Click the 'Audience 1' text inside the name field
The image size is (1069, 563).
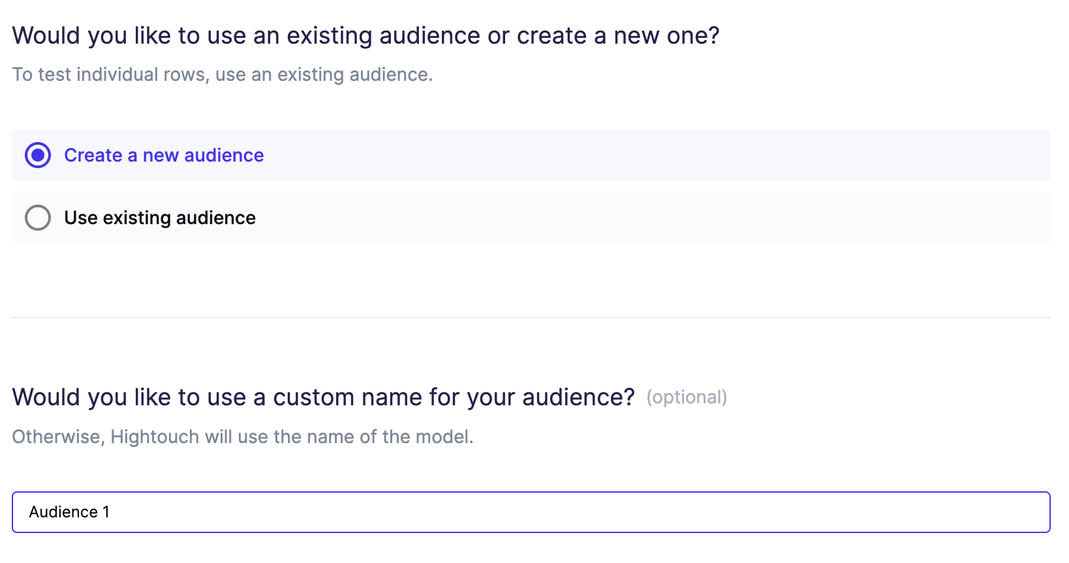click(x=69, y=512)
